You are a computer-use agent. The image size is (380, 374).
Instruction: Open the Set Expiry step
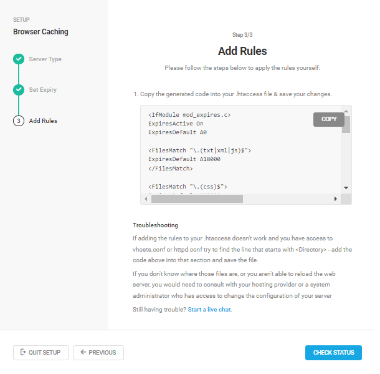tap(42, 90)
